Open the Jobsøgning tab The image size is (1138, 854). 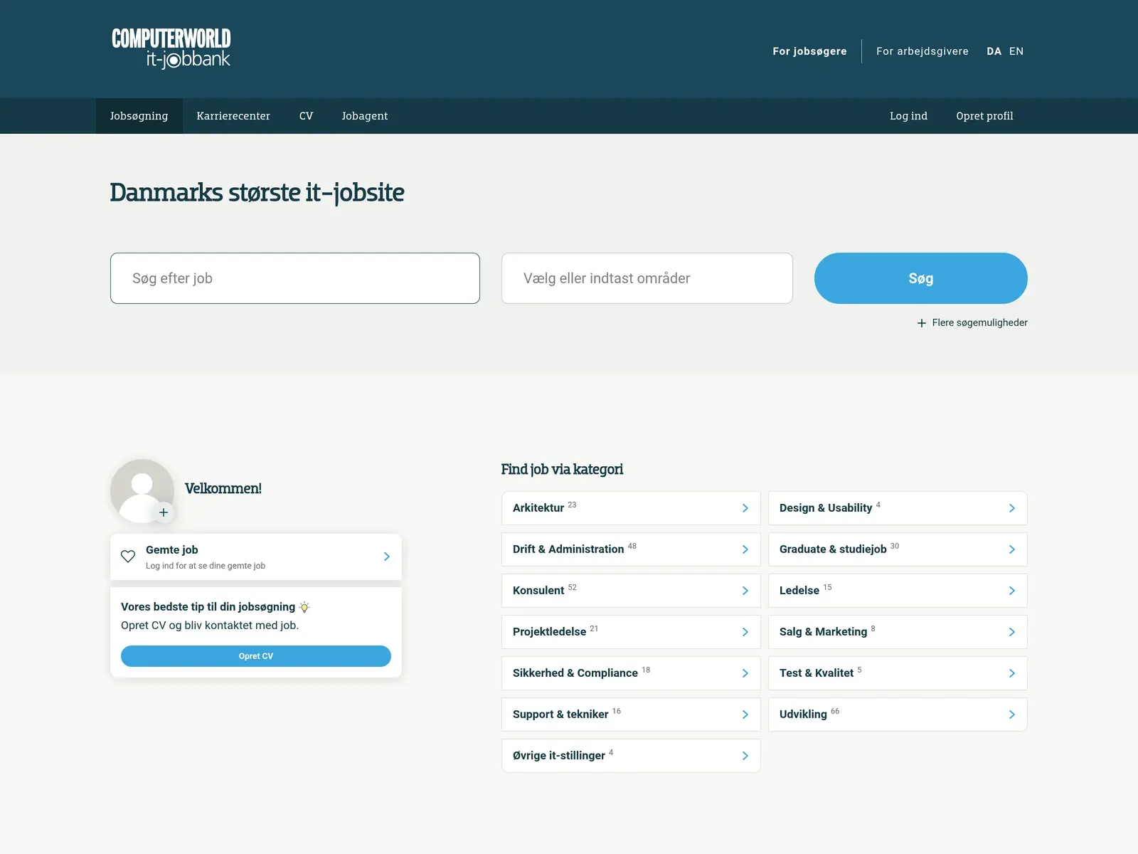coord(139,116)
